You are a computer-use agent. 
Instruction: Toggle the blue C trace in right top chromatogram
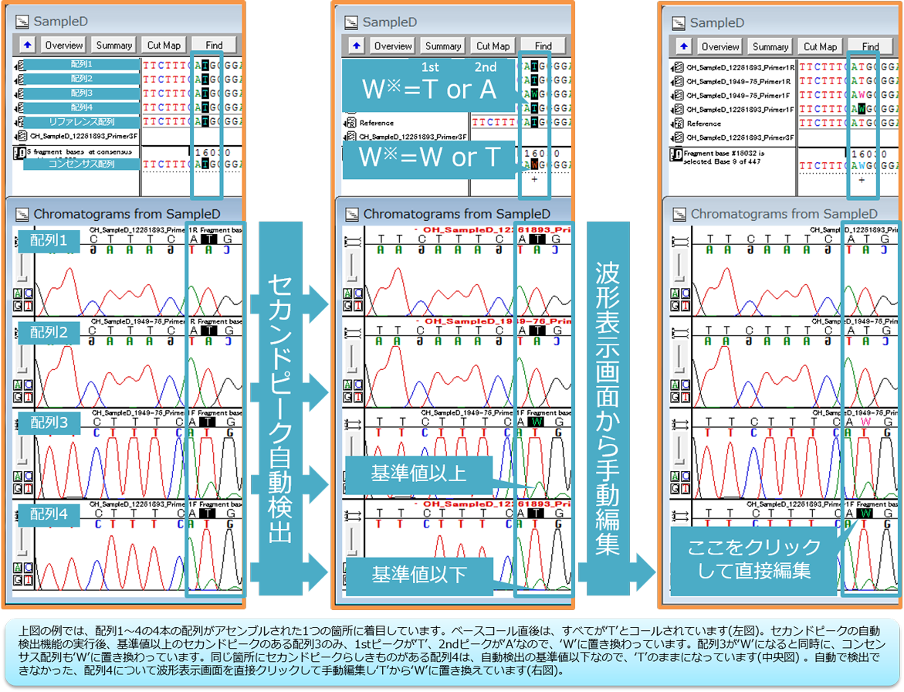tap(684, 293)
